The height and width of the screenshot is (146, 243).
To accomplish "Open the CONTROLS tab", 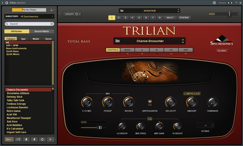I will tap(113, 50).
